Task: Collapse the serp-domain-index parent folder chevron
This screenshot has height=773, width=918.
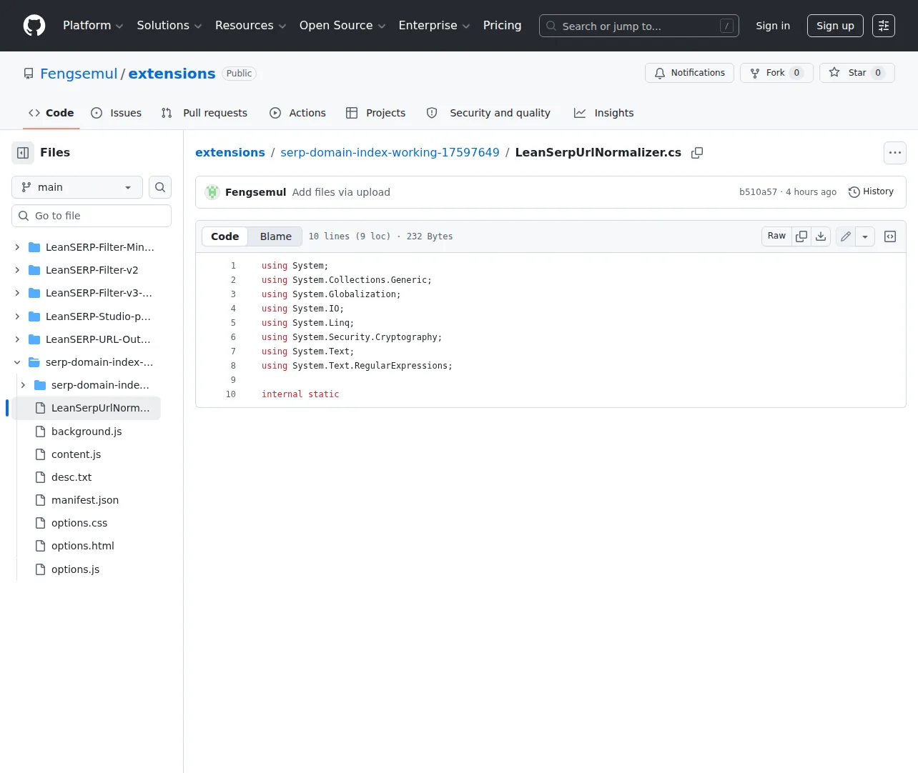Action: tap(17, 362)
